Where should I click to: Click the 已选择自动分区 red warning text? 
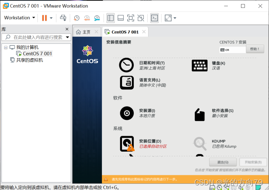(153, 146)
